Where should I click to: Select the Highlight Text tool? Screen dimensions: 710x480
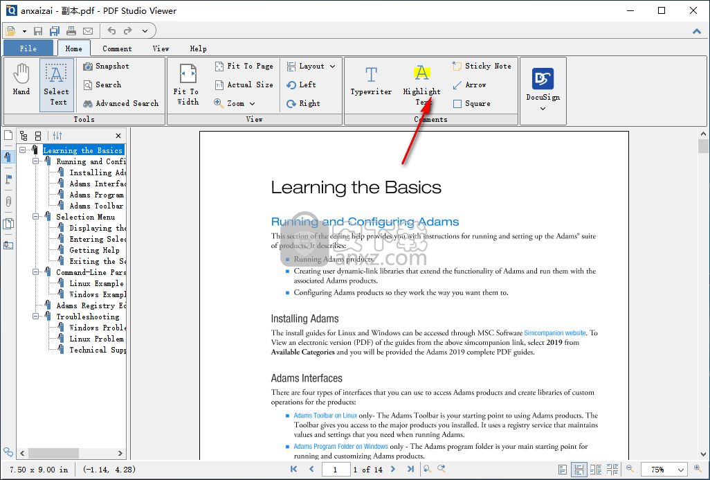click(x=421, y=85)
